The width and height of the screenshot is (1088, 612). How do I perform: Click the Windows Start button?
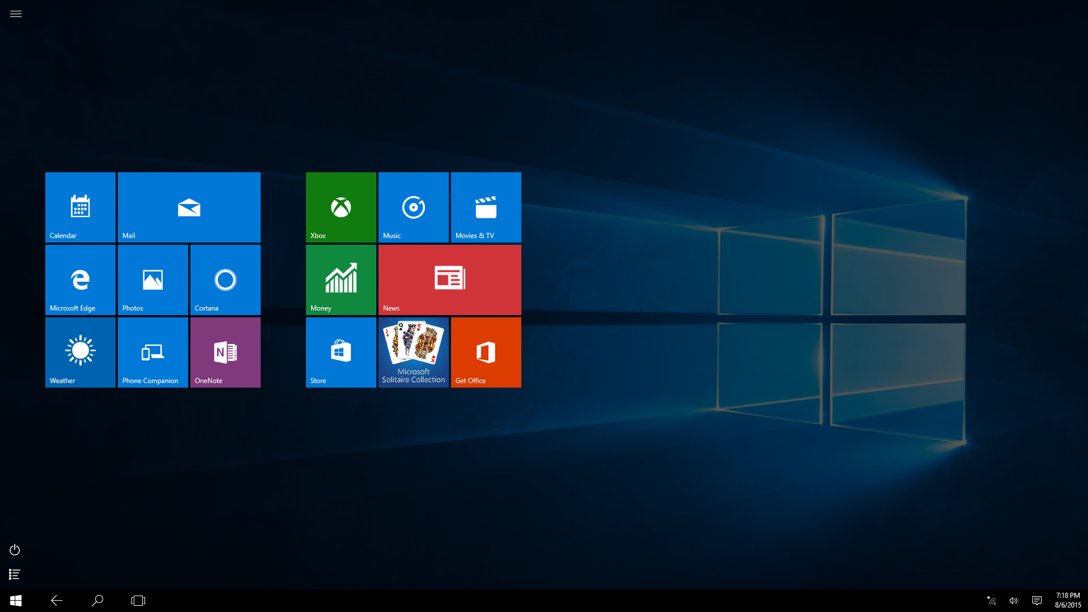pos(16,601)
